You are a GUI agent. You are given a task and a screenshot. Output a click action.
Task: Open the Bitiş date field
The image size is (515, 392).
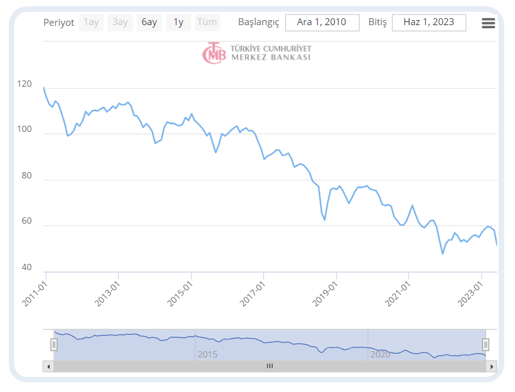tap(429, 23)
